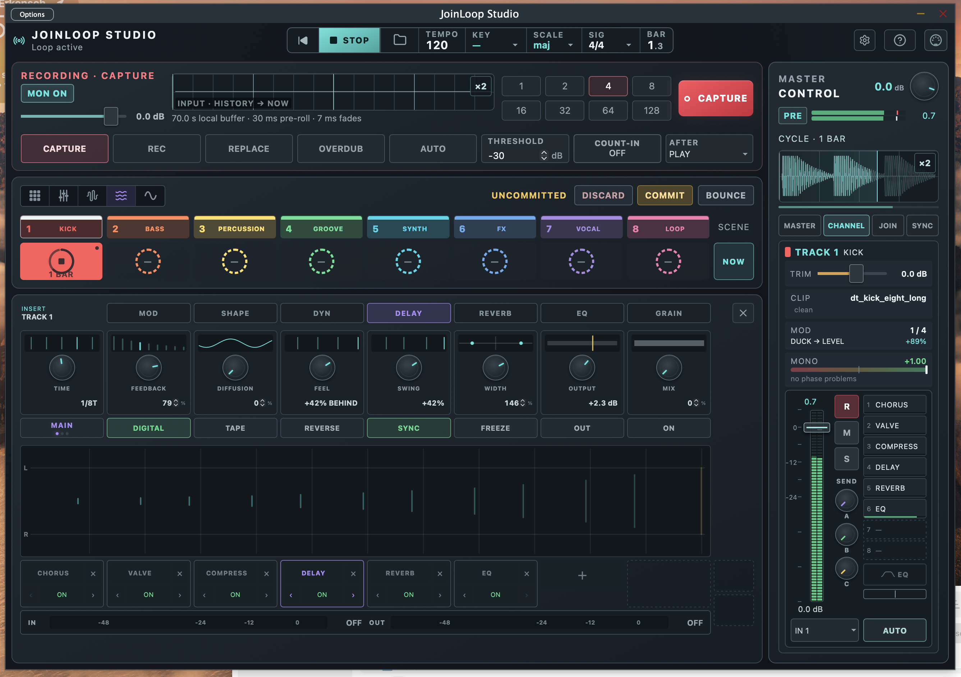Switch to the GRAIN insert tab
Screen dimensions: 961x677
[668, 313]
